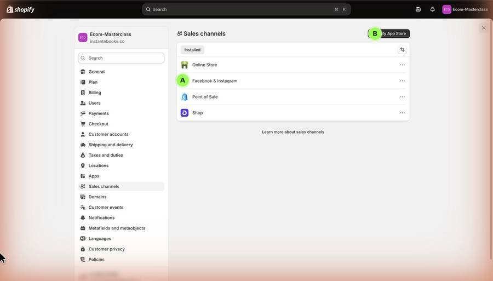Open Facebook & Instagram more actions menu
This screenshot has height=281, width=493.
(x=402, y=81)
